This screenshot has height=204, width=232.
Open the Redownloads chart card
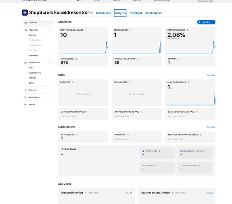[x=136, y=40]
